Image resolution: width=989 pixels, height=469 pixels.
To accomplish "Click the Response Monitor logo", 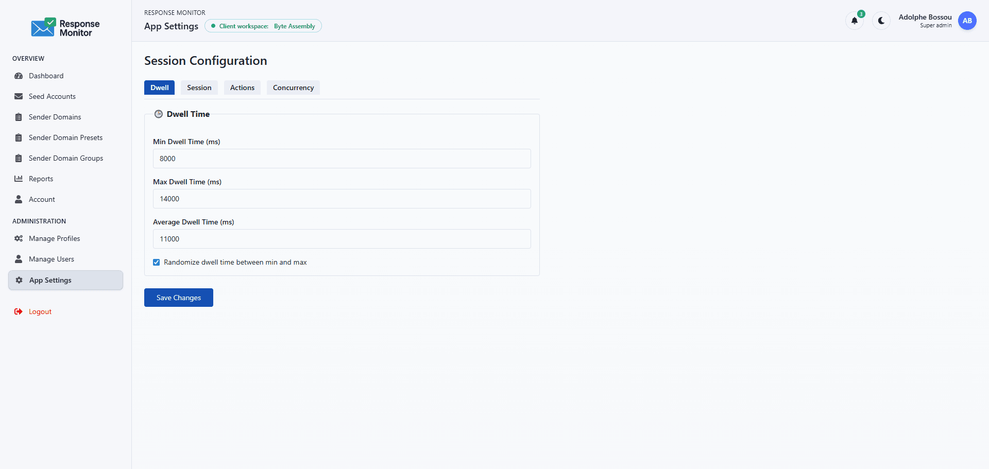I will tap(64, 27).
